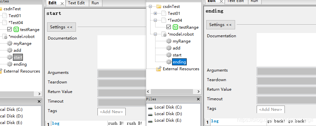Click *Test04 file icon in start window
The image size is (316, 126).
tap(5, 22)
